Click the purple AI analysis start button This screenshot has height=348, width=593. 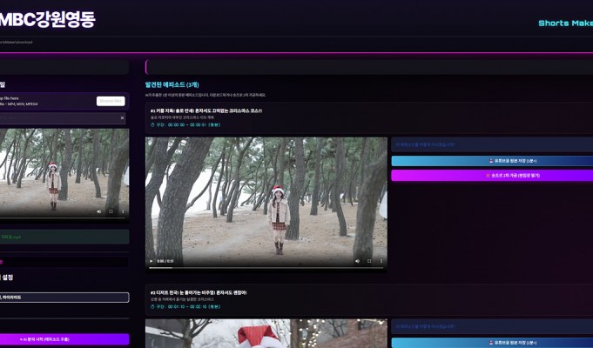point(63,339)
